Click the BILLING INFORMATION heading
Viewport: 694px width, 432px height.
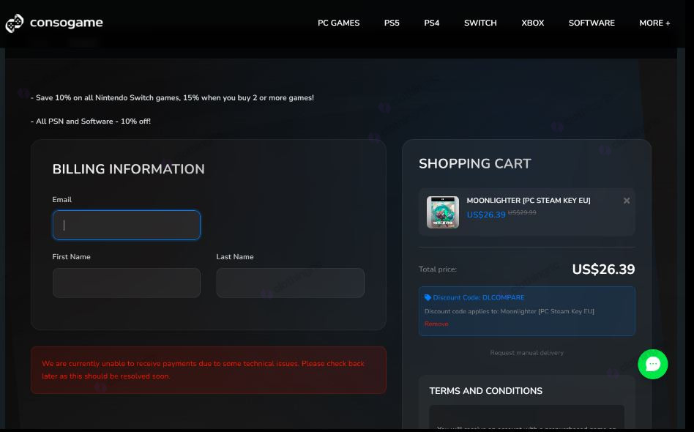click(128, 169)
